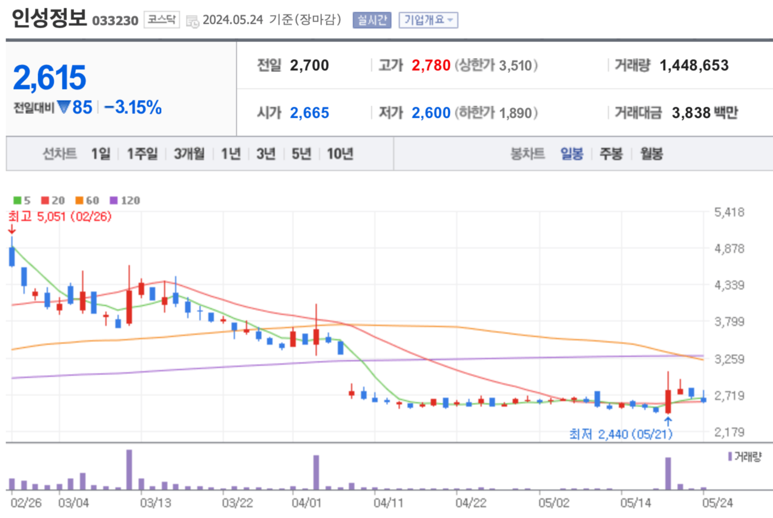Click the 시가 value 2,665
The height and width of the screenshot is (518, 773).
click(309, 113)
